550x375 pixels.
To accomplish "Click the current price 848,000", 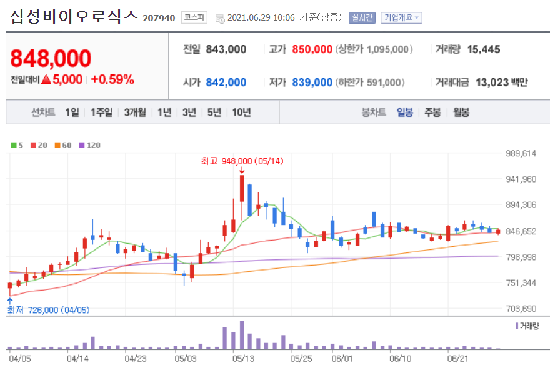I will tap(51, 58).
